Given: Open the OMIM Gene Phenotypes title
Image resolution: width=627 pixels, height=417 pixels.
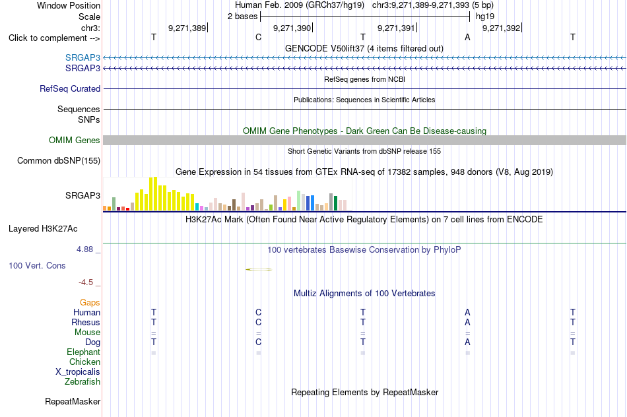Looking at the screenshot, I should click(x=364, y=131).
